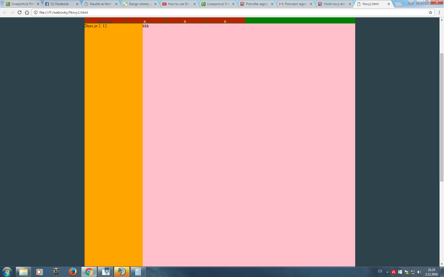Show hidden tray icons arrow

[387, 272]
